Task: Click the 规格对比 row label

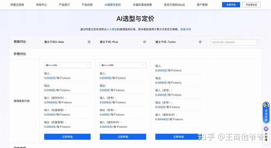Action: point(20,41)
